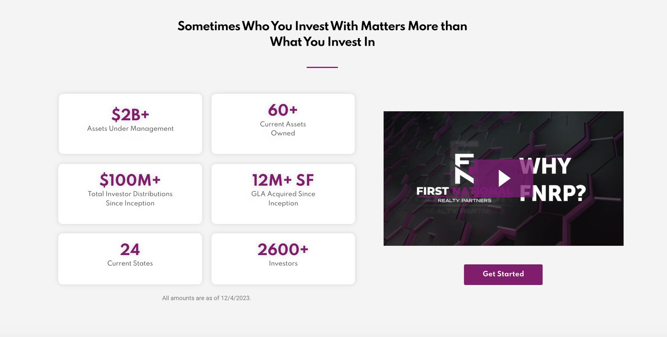Viewport: 667px width, 337px height.
Task: Click the "All amounts are as of" note
Action: [207, 298]
